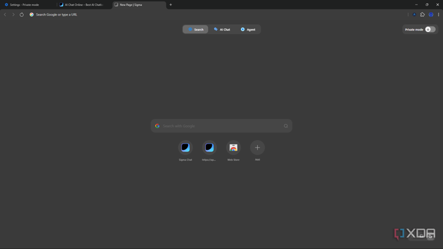The width and height of the screenshot is (443, 249).
Task: Focus the Search with Google box
Action: (221, 126)
